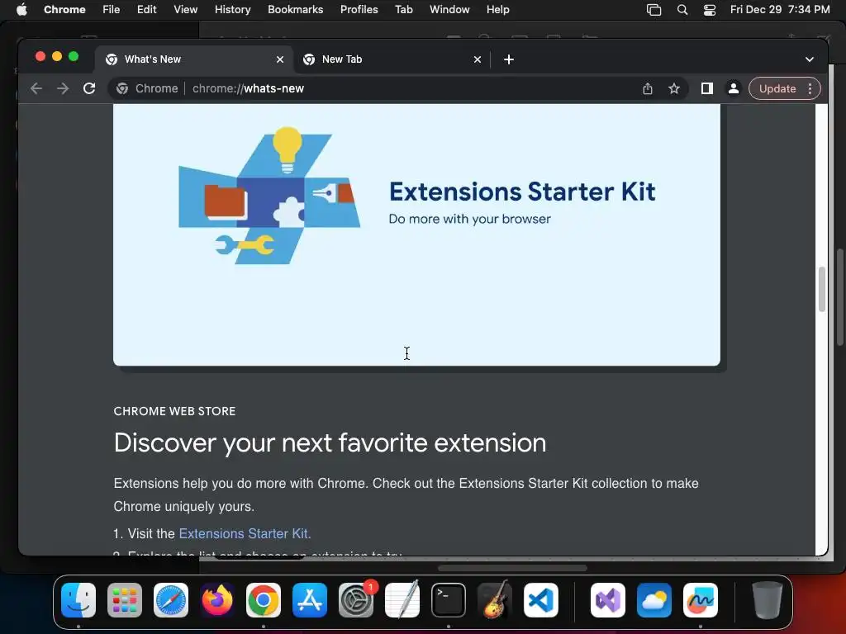Open Finder from the Dock
846x634 pixels.
pos(78,600)
